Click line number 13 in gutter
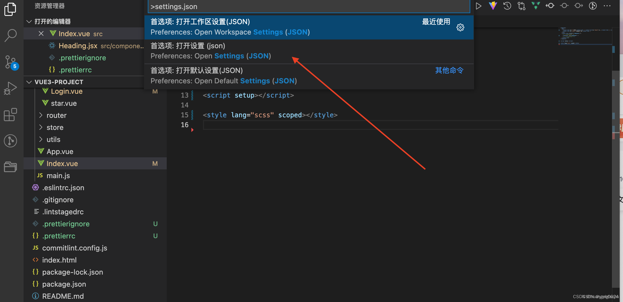This screenshot has height=302, width=623. pos(185,95)
